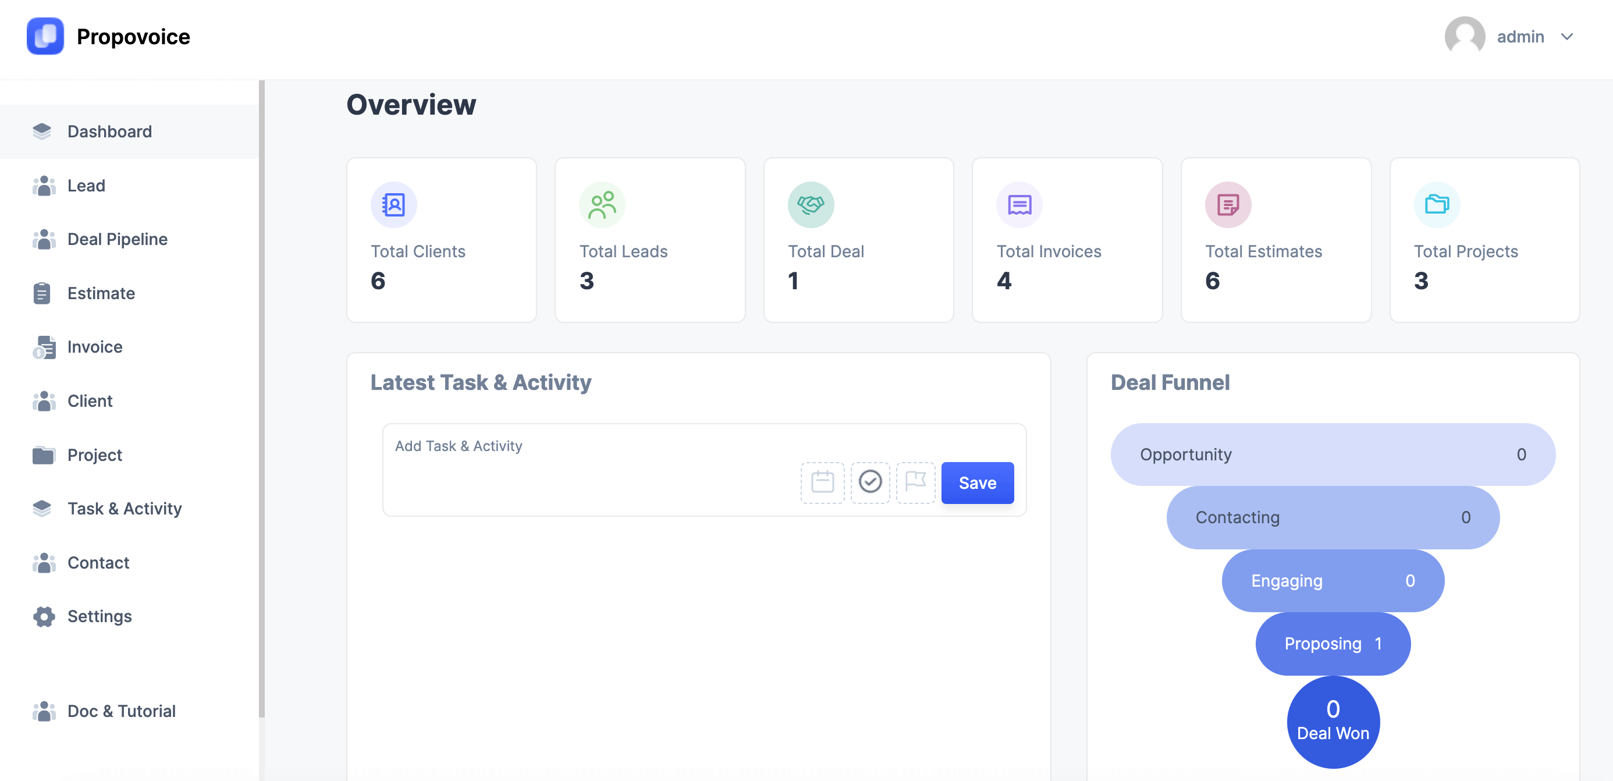Click the Propovoice logo icon

coord(45,36)
